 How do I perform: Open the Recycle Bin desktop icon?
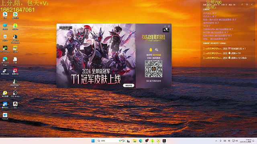(x=5, y=38)
